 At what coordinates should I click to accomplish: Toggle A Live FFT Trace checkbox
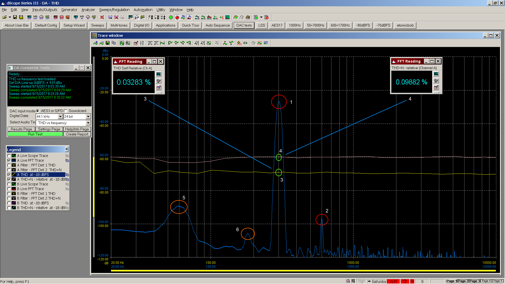[9, 160]
